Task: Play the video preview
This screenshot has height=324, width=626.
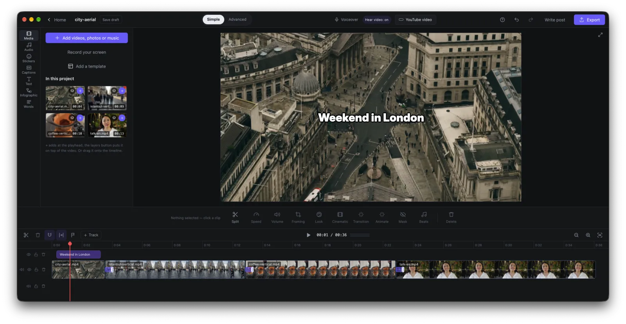Action: click(x=308, y=235)
